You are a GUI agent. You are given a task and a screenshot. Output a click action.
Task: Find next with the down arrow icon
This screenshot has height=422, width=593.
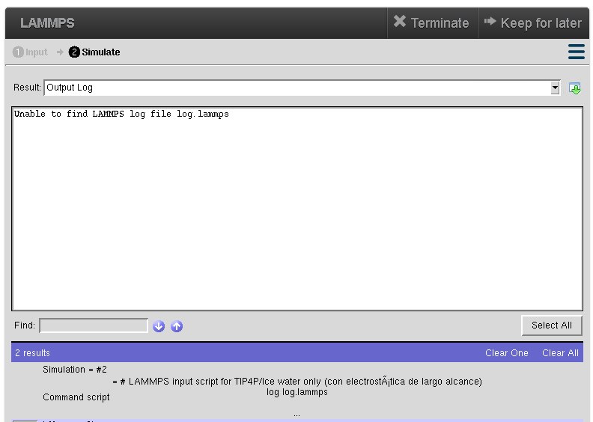(x=159, y=326)
